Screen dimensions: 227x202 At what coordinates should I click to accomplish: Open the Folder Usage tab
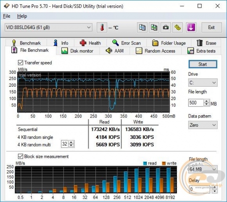tap(169, 43)
